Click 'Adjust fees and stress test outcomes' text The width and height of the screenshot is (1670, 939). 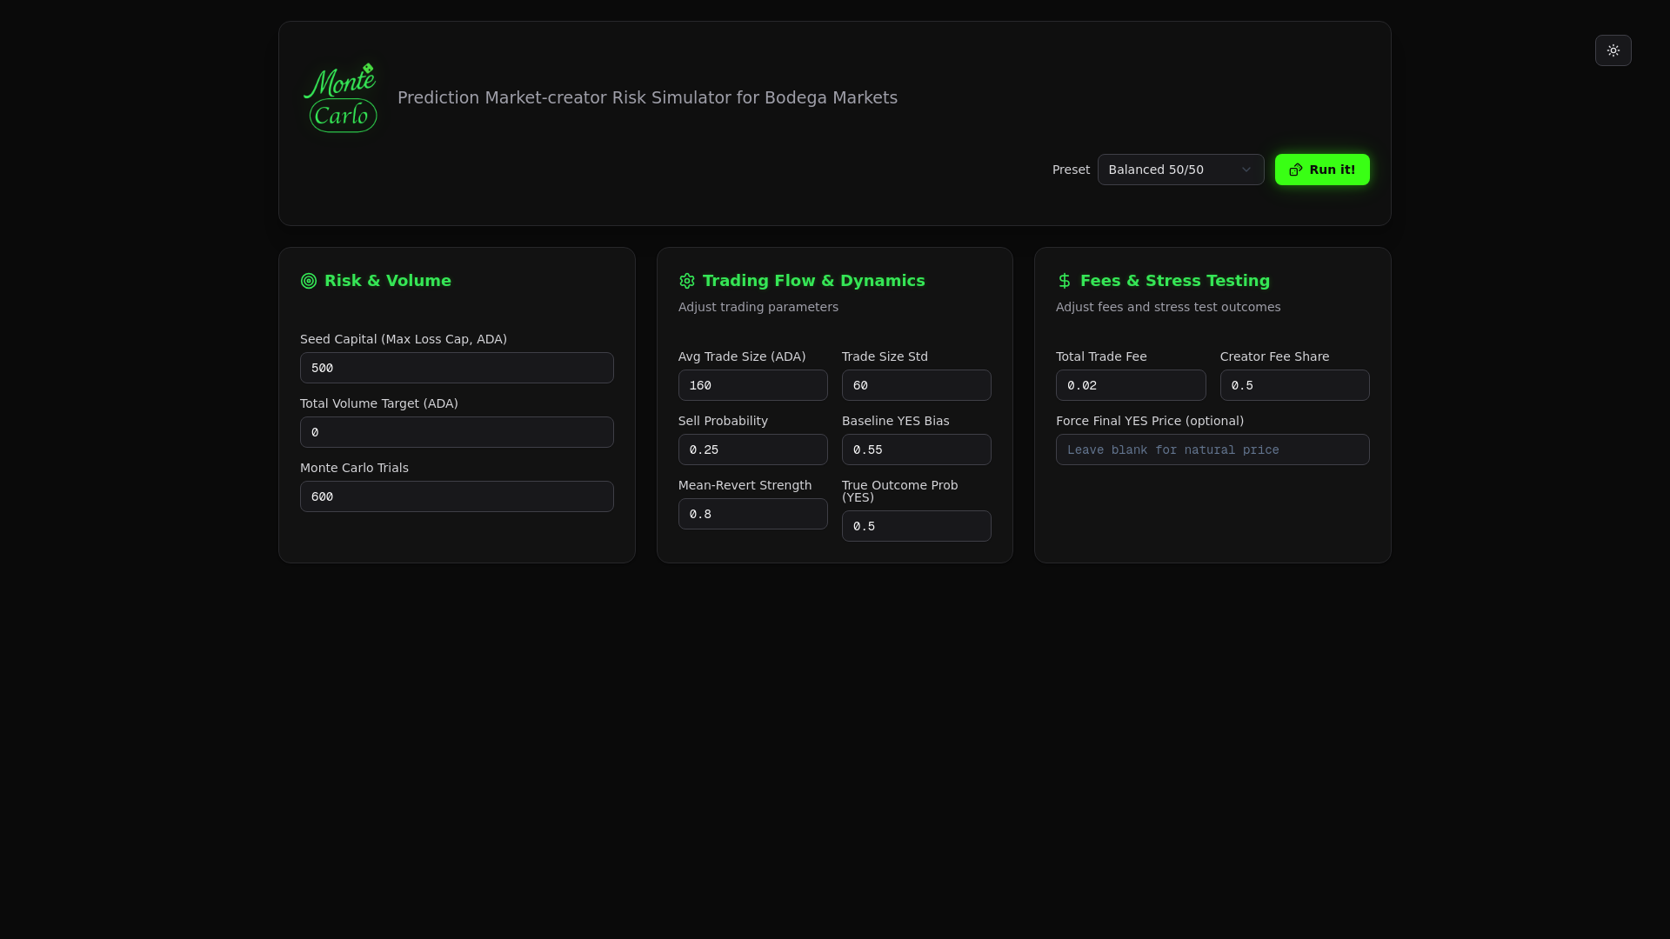[x=1168, y=307]
